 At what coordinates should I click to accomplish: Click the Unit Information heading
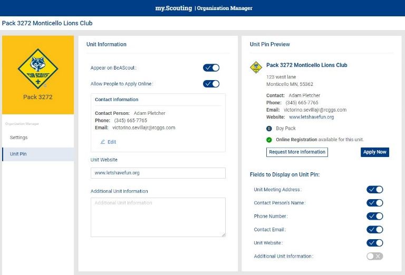pyautogui.click(x=107, y=44)
